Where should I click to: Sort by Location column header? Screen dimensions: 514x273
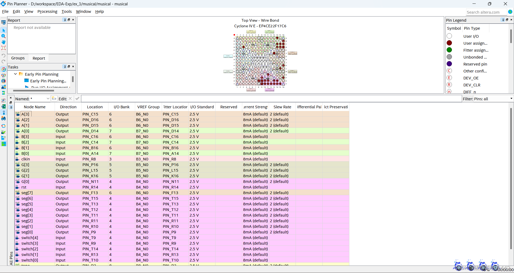point(95,107)
